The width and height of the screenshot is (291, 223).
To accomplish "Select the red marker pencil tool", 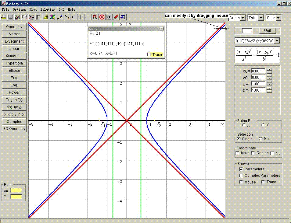I will pyautogui.click(x=116, y=17).
